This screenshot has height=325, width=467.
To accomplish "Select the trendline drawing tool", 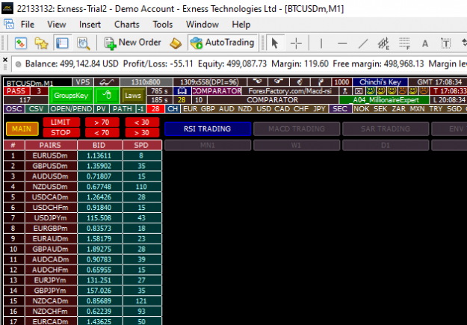I will pyautogui.click(x=362, y=43).
